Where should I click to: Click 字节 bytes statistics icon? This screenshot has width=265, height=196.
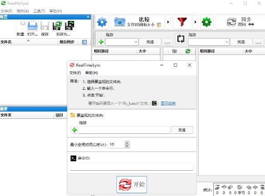240,187
